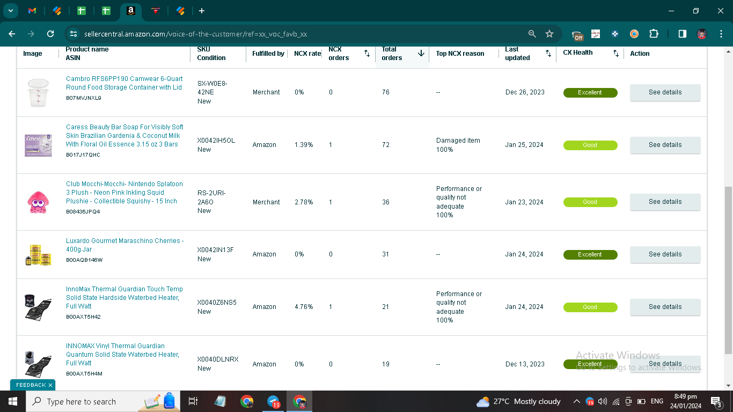733x412 pixels.
Task: Click the extension icon with Off badge
Action: click(577, 35)
